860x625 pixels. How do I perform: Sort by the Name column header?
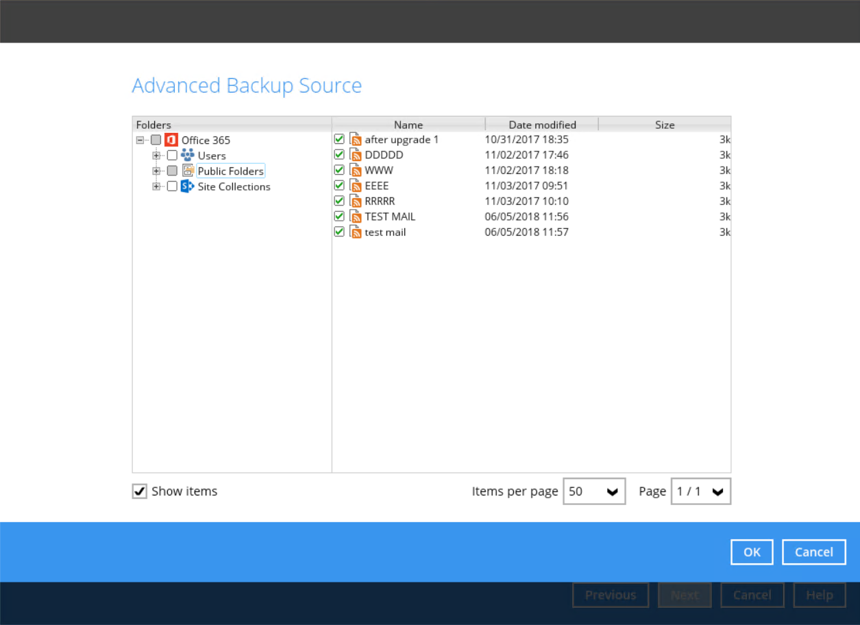tap(408, 125)
